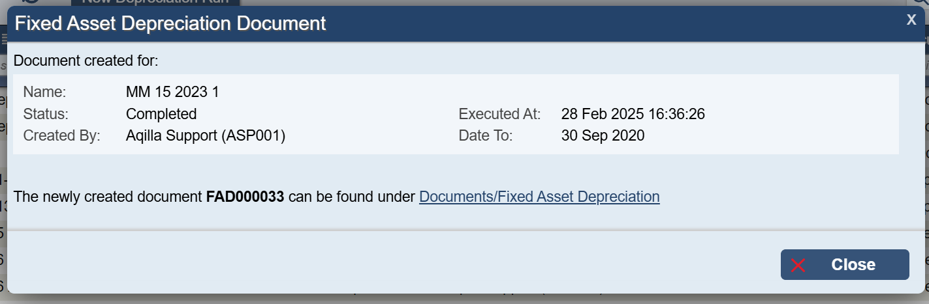Click the Executed At timestamp value
The image size is (929, 304).
point(633,114)
